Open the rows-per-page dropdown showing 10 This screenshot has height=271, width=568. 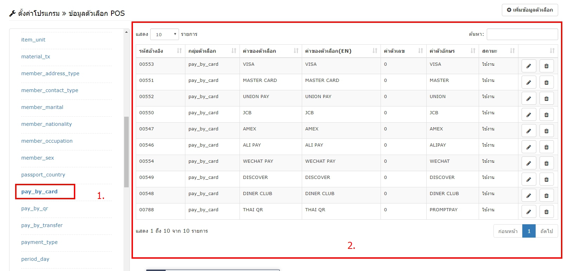pos(165,34)
